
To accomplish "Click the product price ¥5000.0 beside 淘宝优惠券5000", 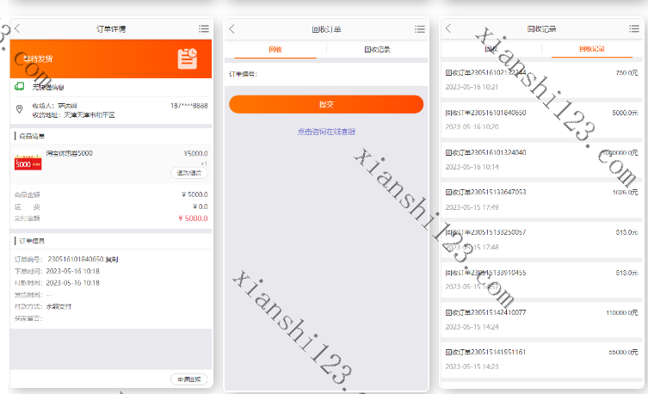I will 195,154.
